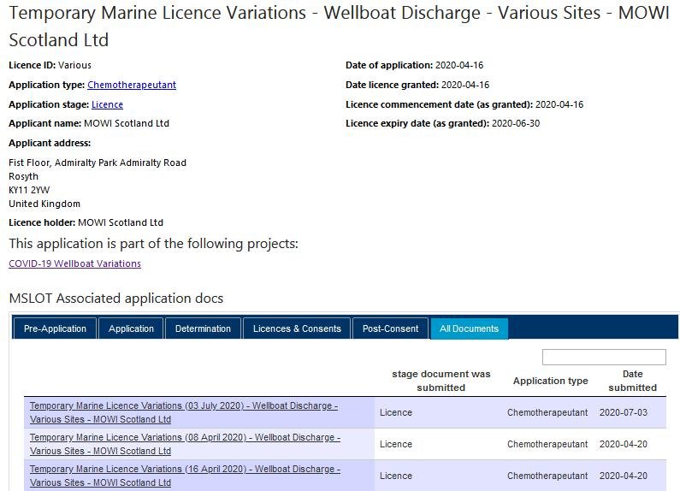
Task: View the Post-Consent tab
Action: 390,328
